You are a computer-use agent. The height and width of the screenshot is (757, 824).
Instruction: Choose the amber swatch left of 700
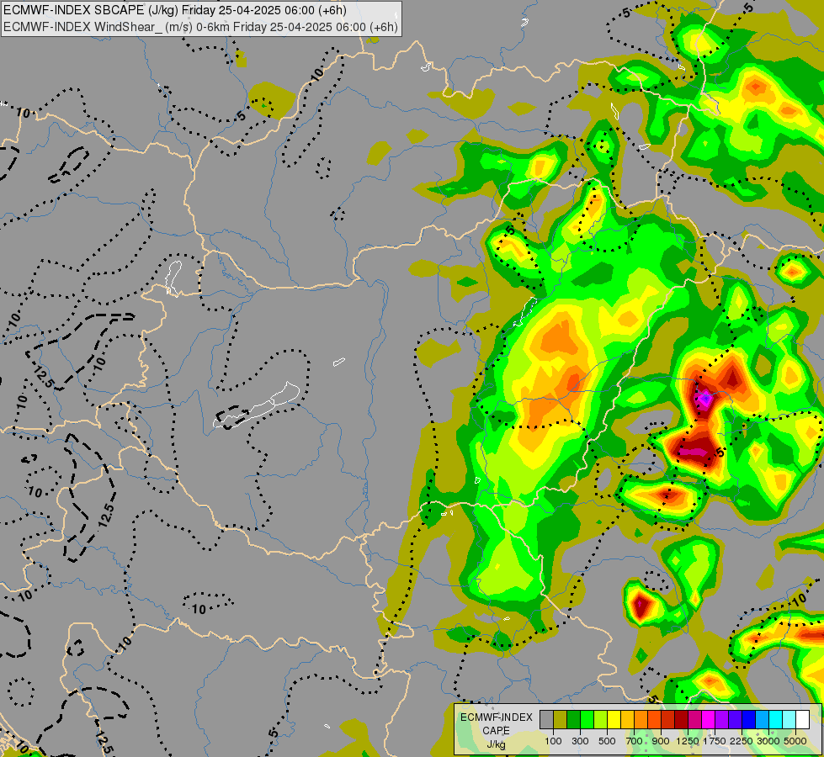pyautogui.click(x=627, y=719)
